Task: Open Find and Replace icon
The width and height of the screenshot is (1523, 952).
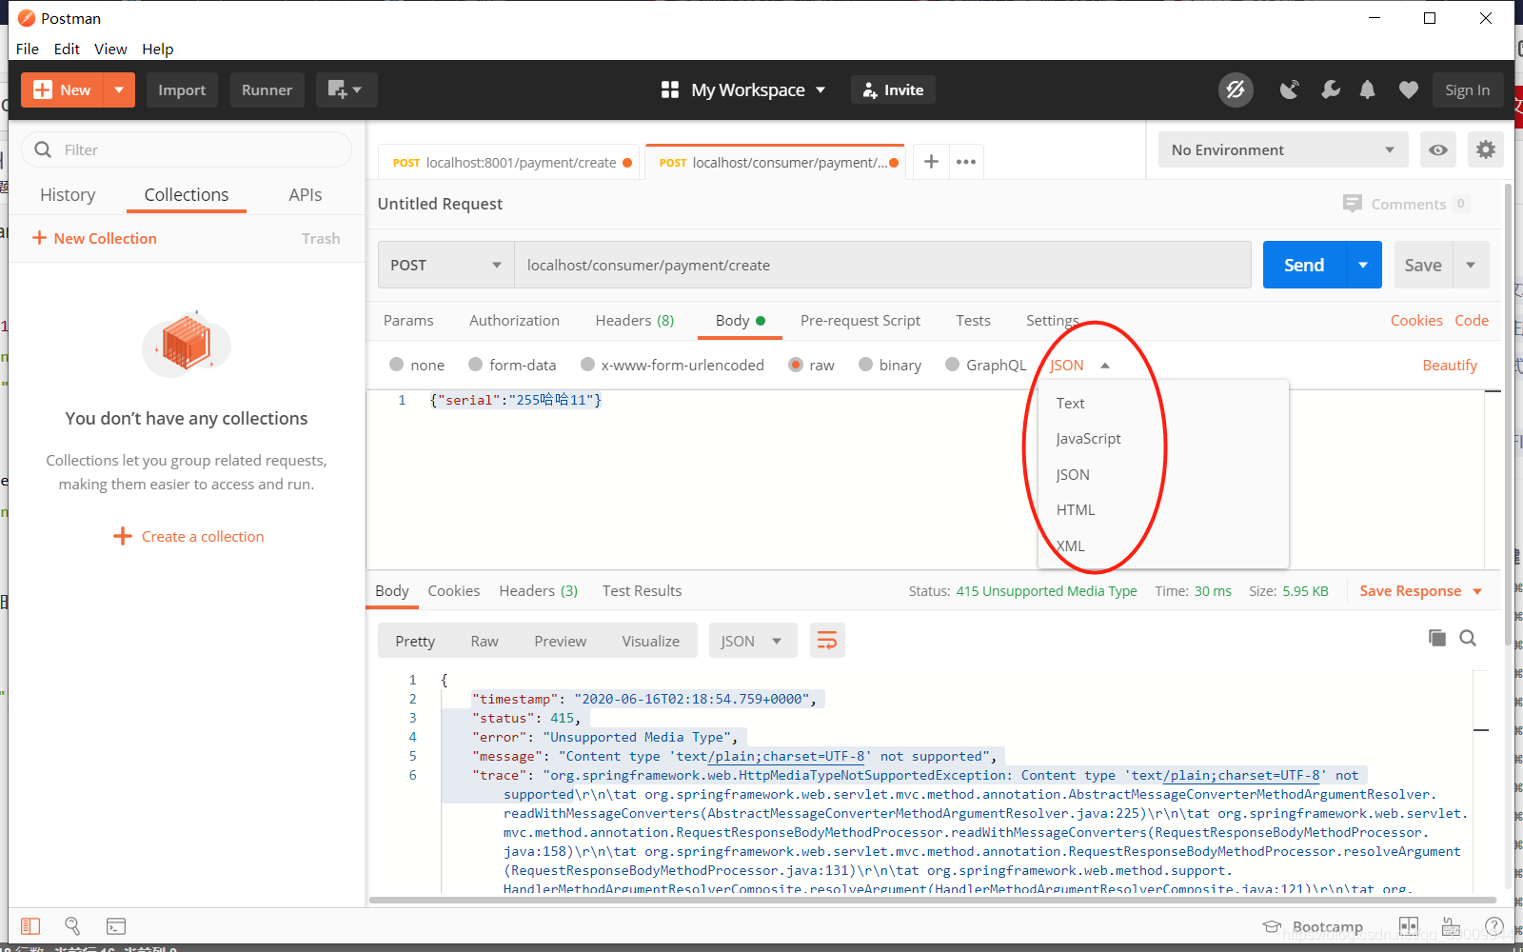Action: click(72, 925)
